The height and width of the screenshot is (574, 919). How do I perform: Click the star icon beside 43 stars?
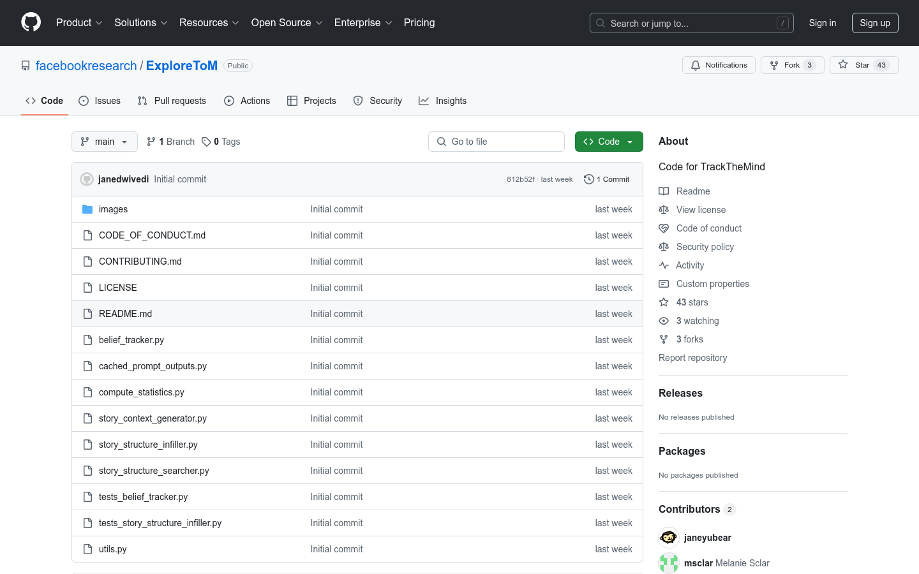(664, 302)
